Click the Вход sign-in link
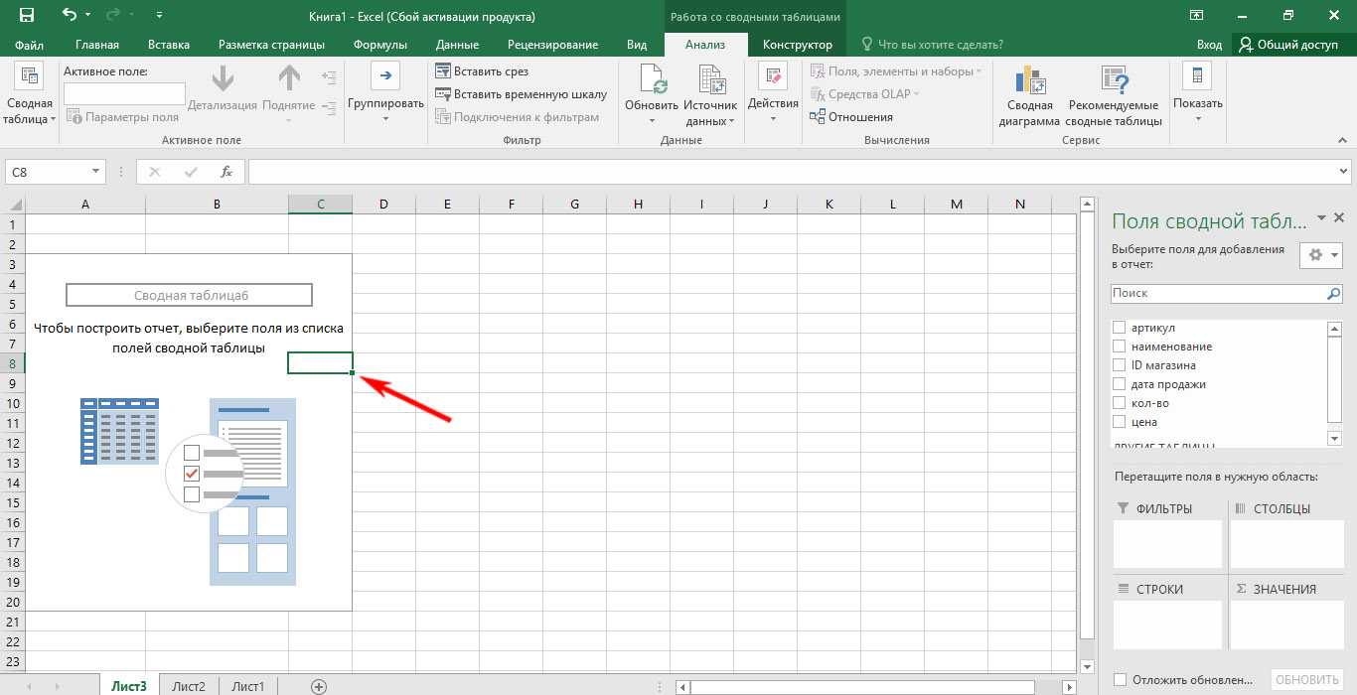 pos(1209,45)
